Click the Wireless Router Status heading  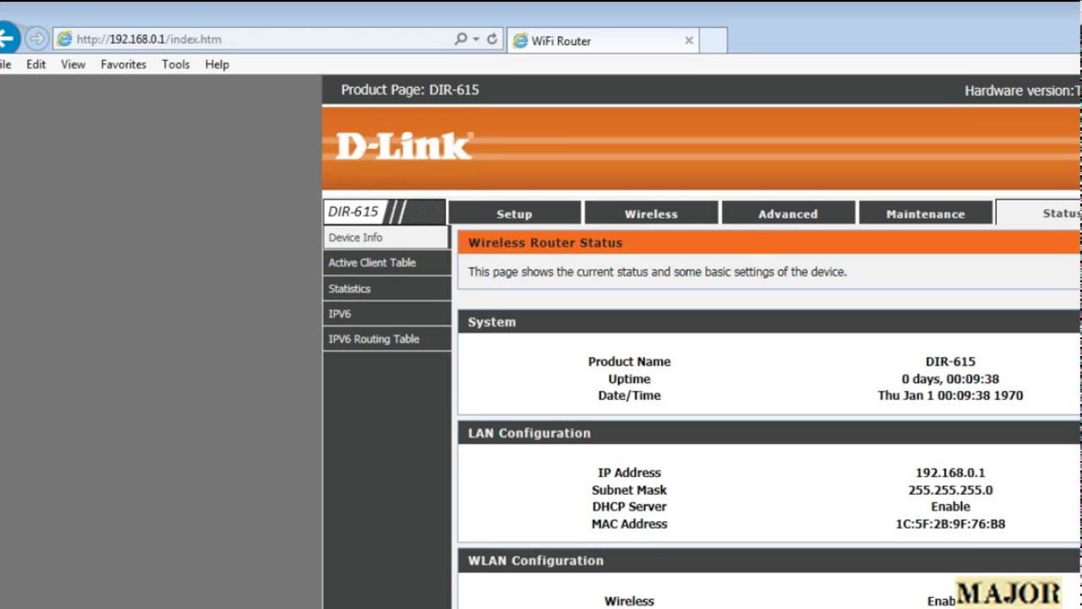(x=545, y=243)
